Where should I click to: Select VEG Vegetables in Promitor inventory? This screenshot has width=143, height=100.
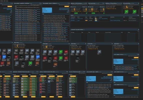pyautogui.click(x=66, y=58)
